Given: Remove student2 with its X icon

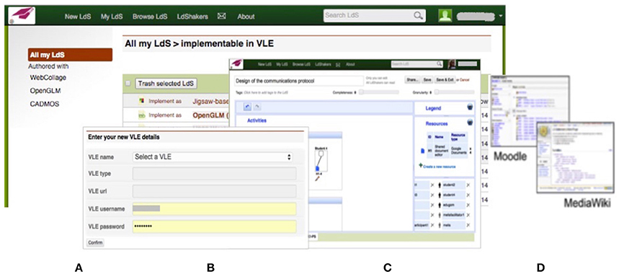Looking at the screenshot, I should (x=468, y=185).
